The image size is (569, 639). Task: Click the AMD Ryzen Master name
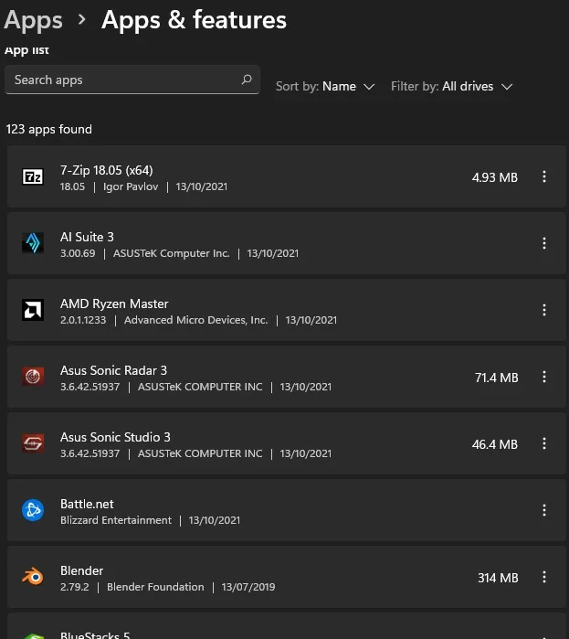114,304
